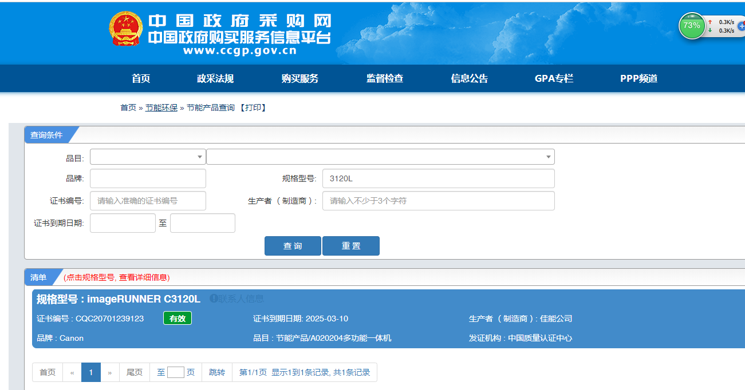The height and width of the screenshot is (390, 745).
Task: Click the 证书到期日期 start date field
Action: coord(123,223)
